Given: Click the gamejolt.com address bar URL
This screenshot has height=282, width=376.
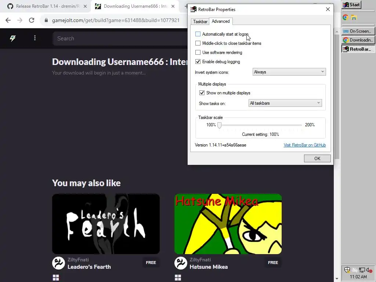Looking at the screenshot, I should click(116, 20).
